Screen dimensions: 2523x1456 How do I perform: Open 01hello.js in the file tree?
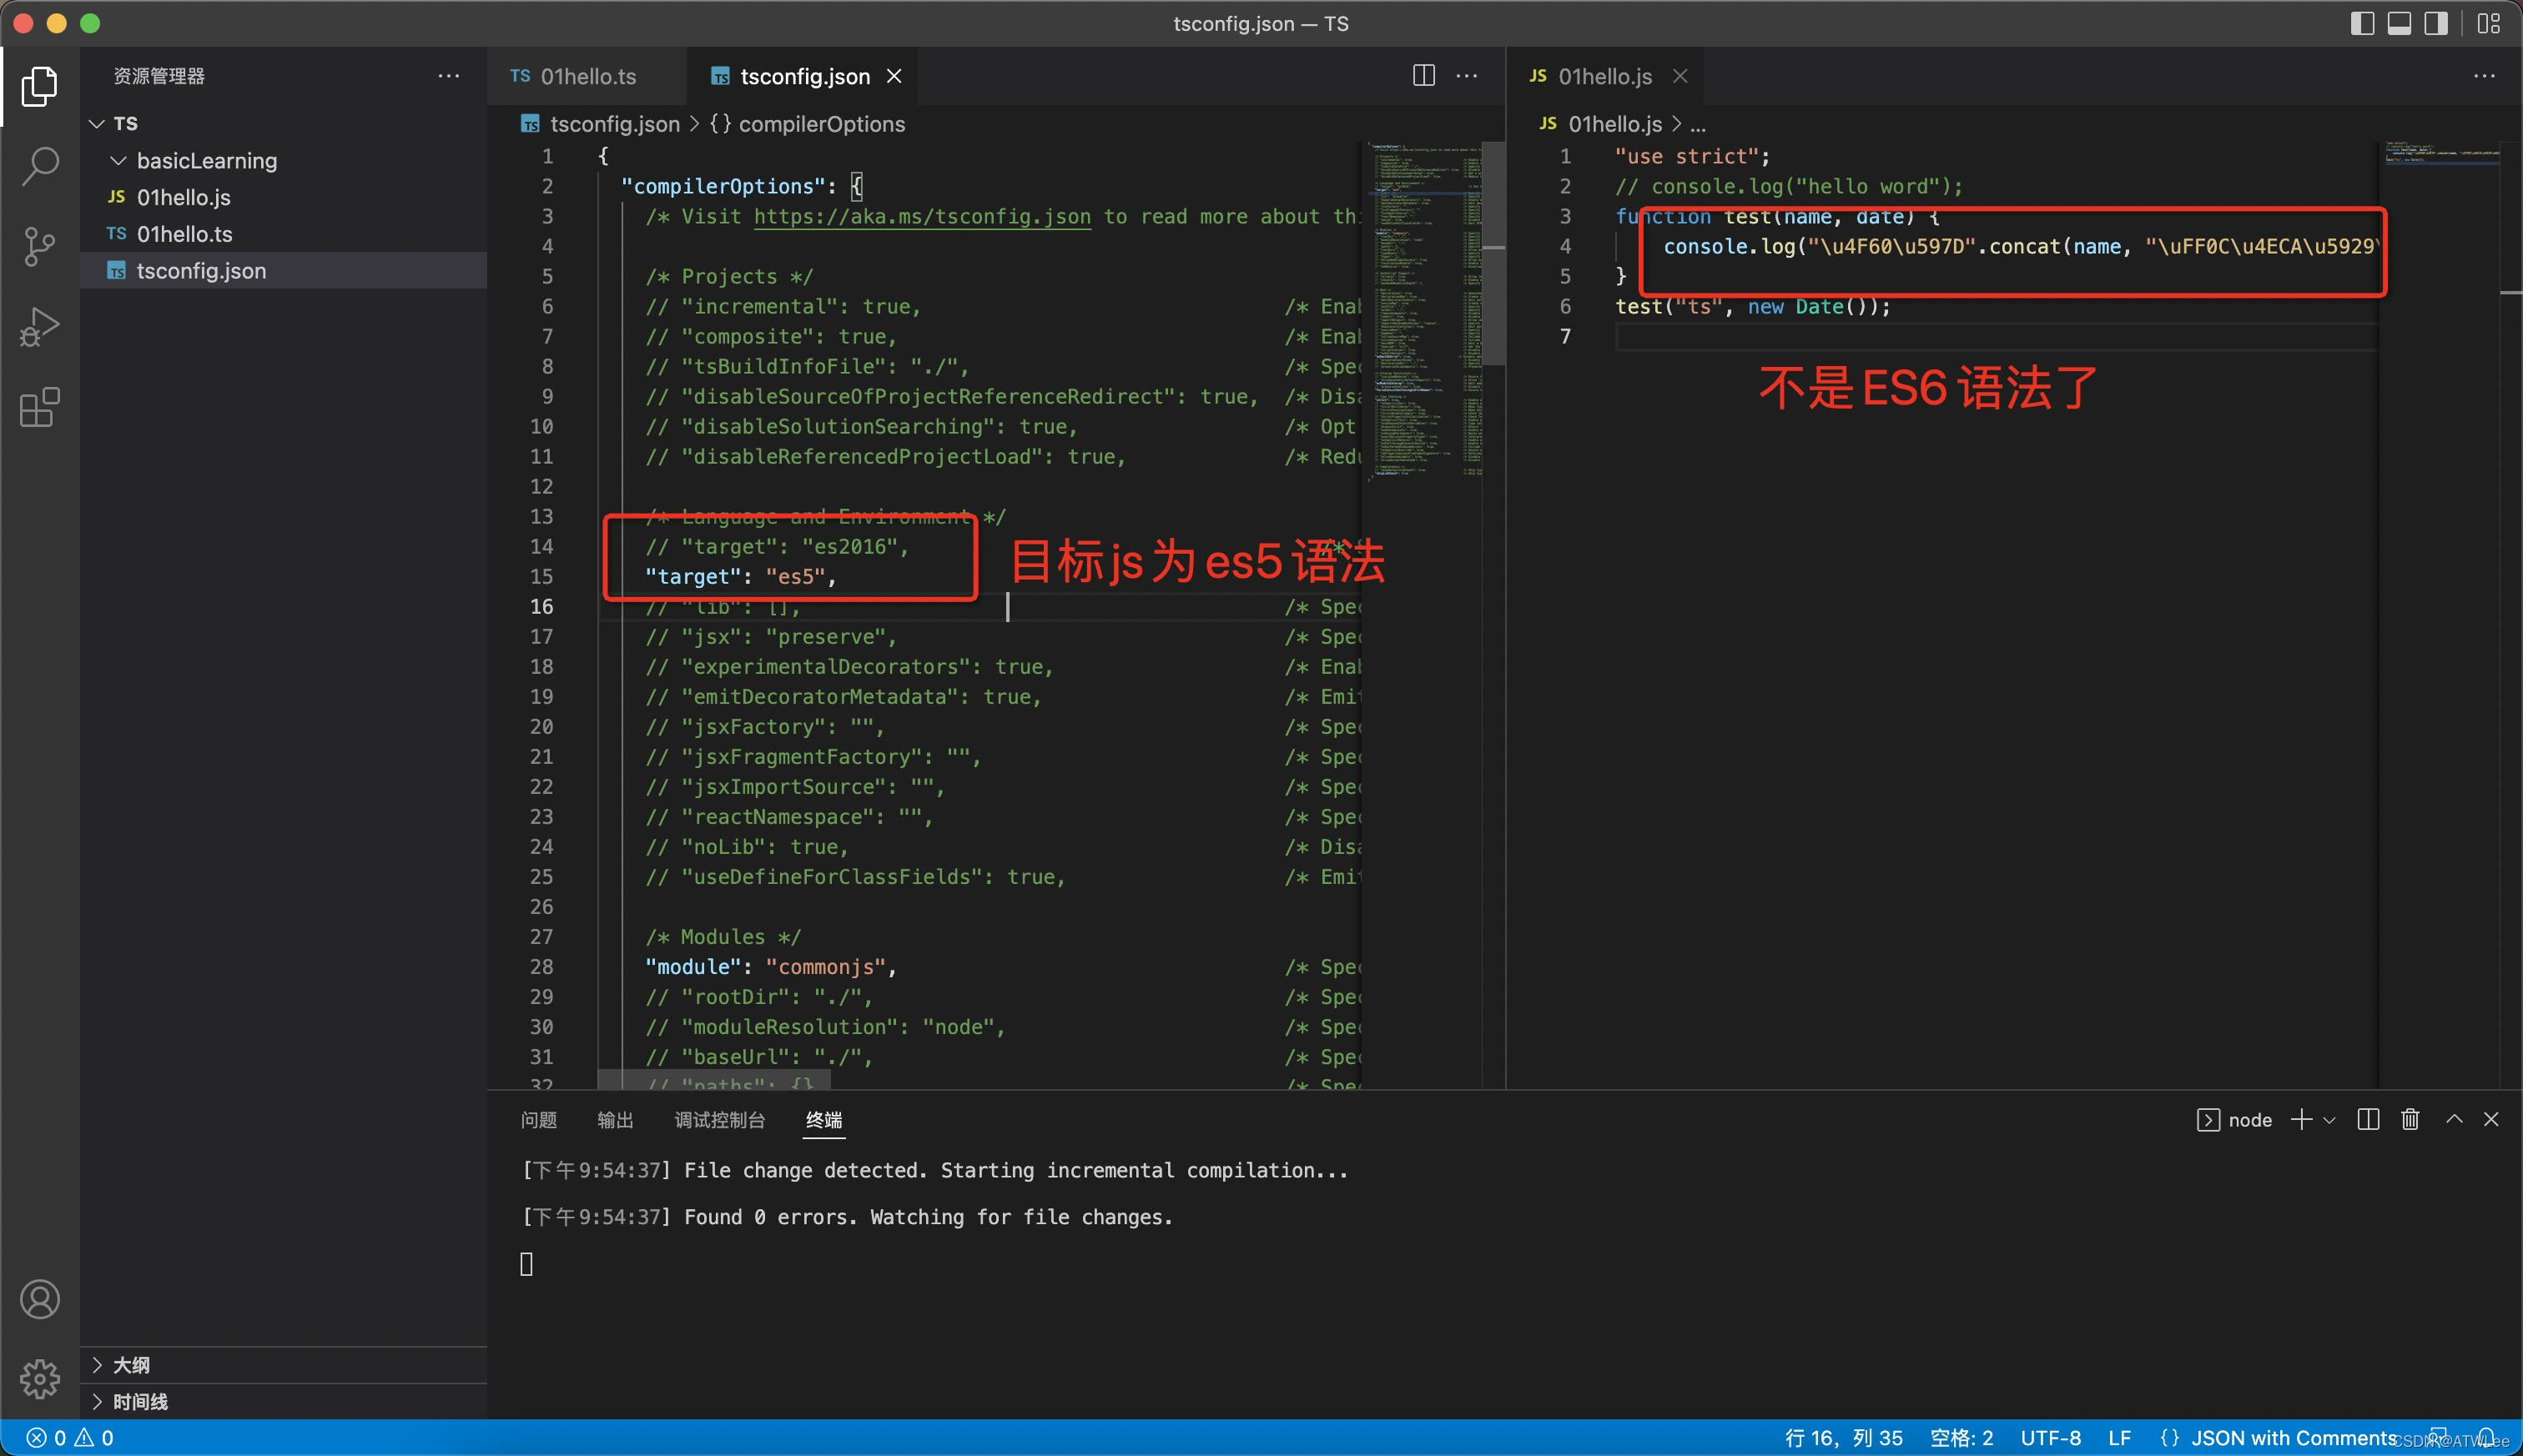pyautogui.click(x=283, y=197)
